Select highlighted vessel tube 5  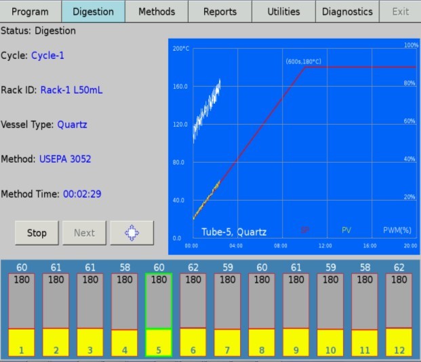click(x=159, y=315)
